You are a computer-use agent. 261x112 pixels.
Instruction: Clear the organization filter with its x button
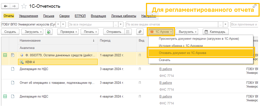63,24
